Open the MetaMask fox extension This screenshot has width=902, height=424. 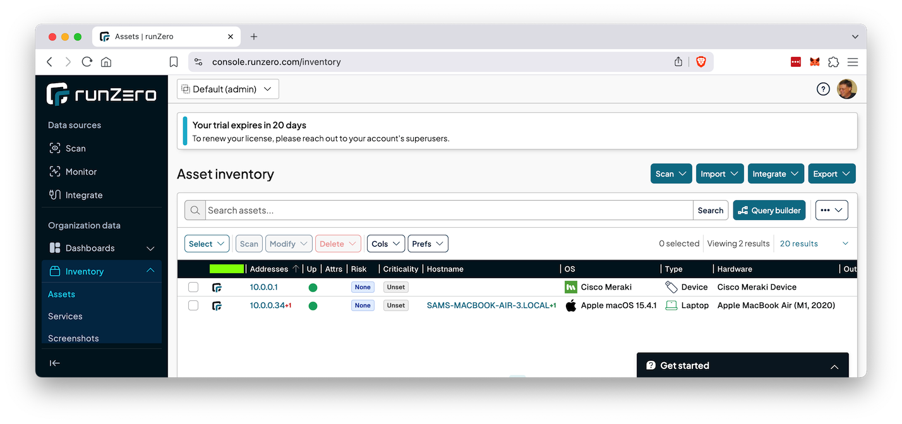point(815,62)
